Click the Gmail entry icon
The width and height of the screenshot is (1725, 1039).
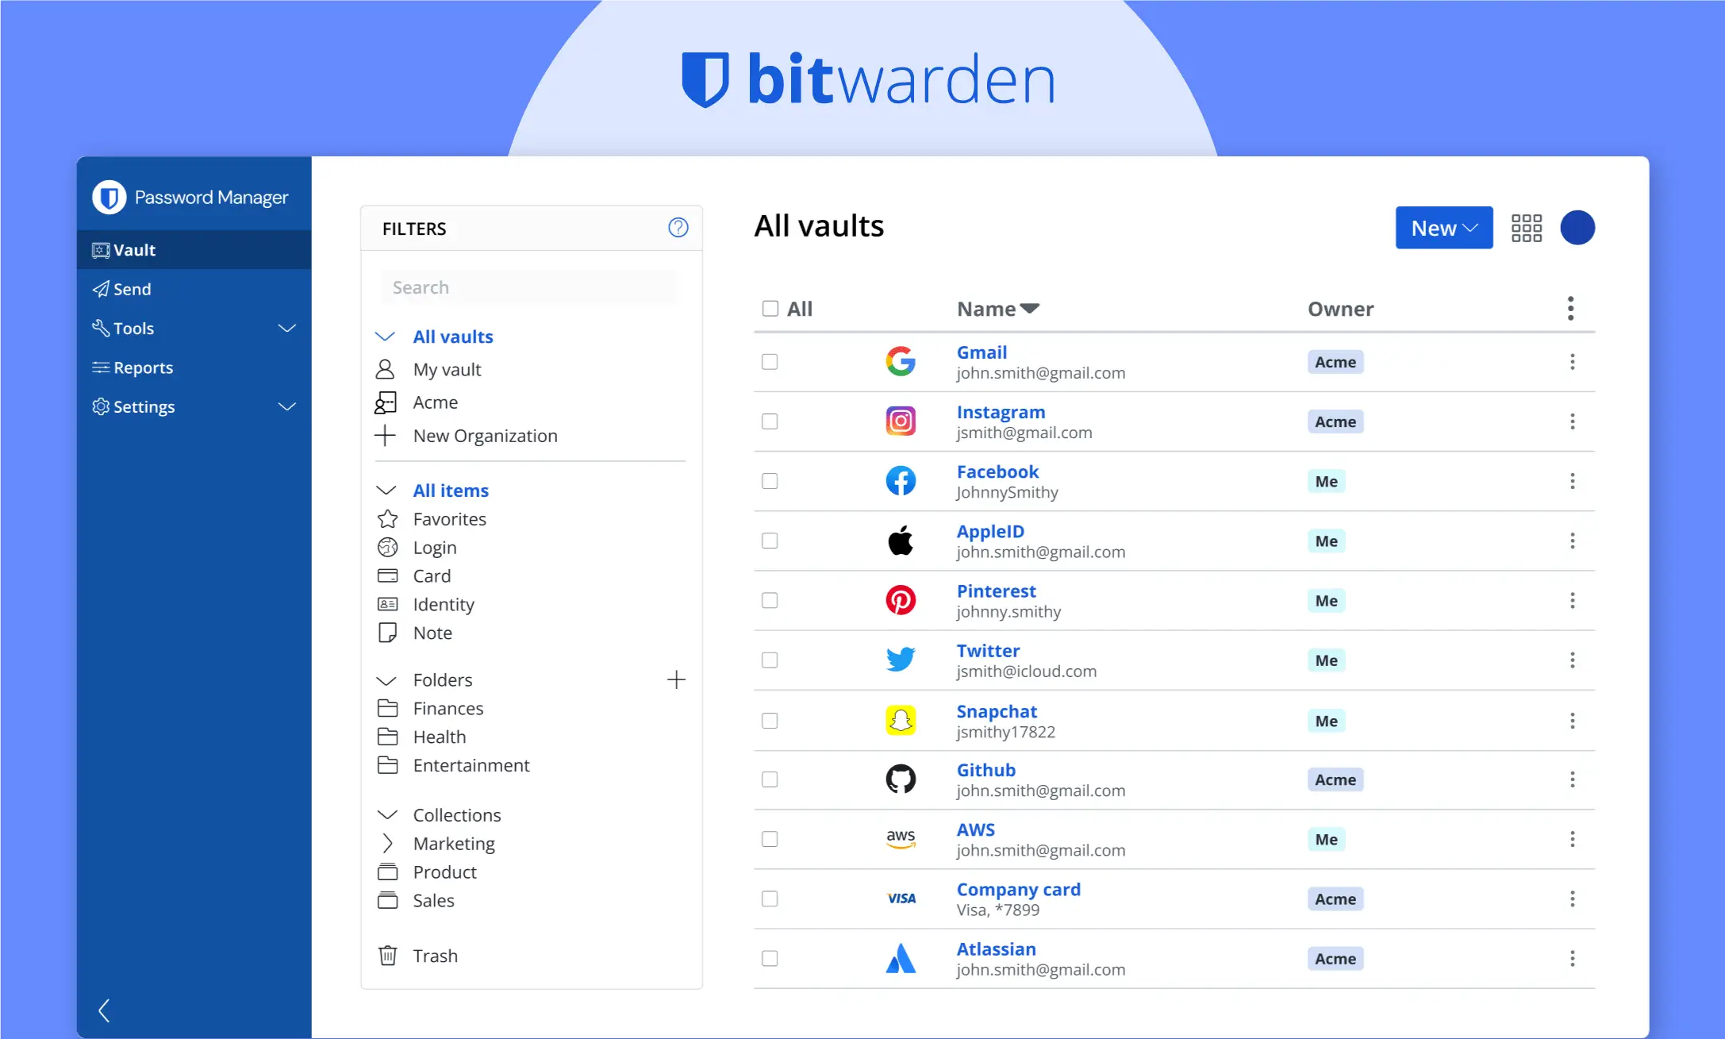(x=901, y=361)
